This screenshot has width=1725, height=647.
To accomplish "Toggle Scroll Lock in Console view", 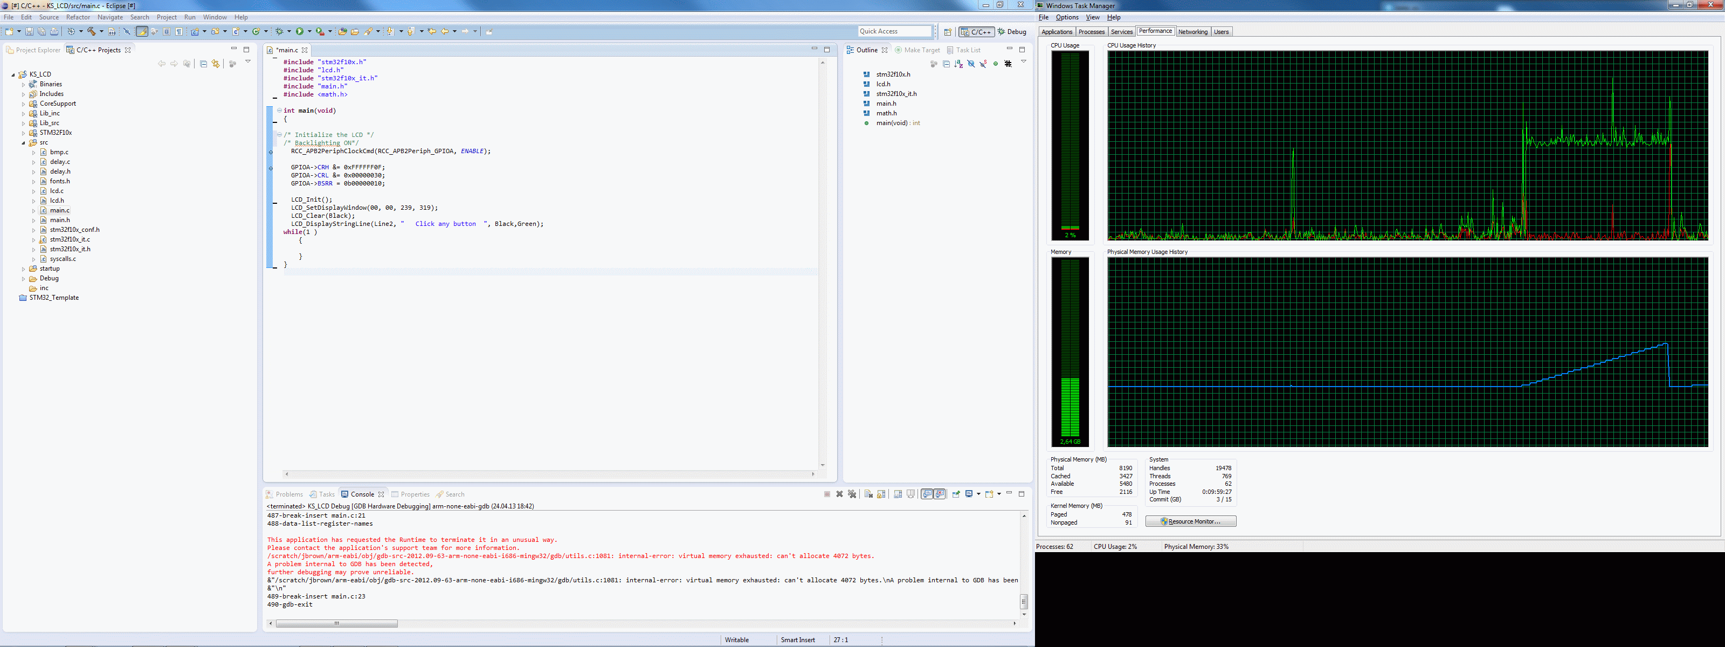I will pyautogui.click(x=881, y=494).
